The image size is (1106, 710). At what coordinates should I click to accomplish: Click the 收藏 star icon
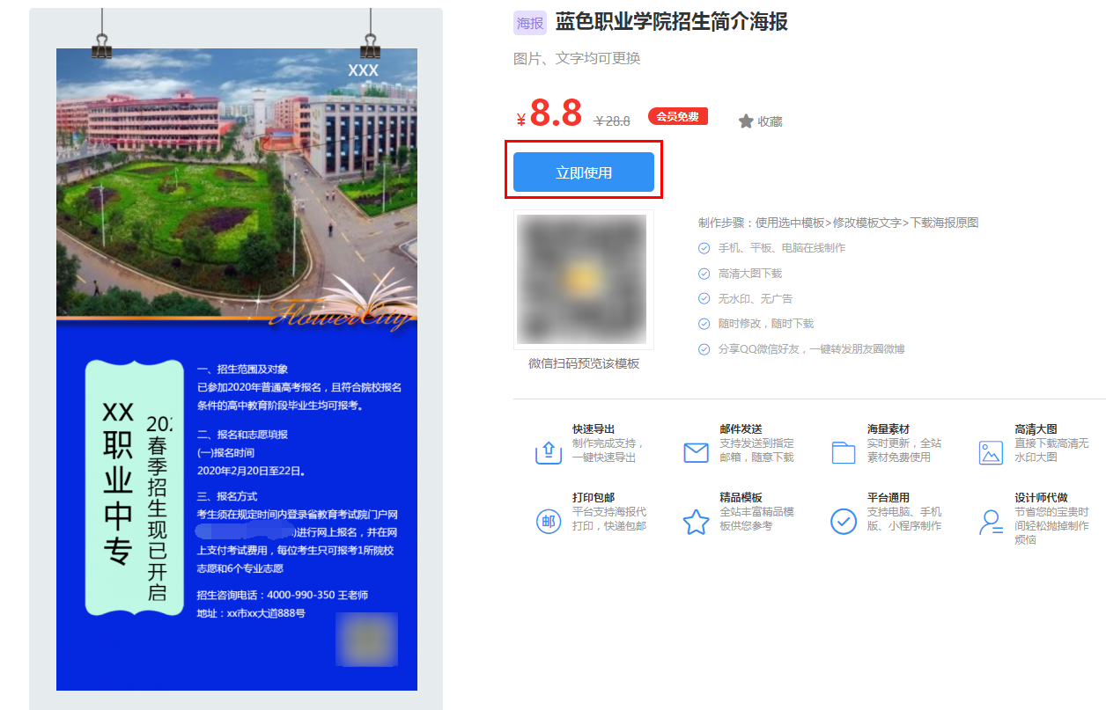[x=746, y=121]
